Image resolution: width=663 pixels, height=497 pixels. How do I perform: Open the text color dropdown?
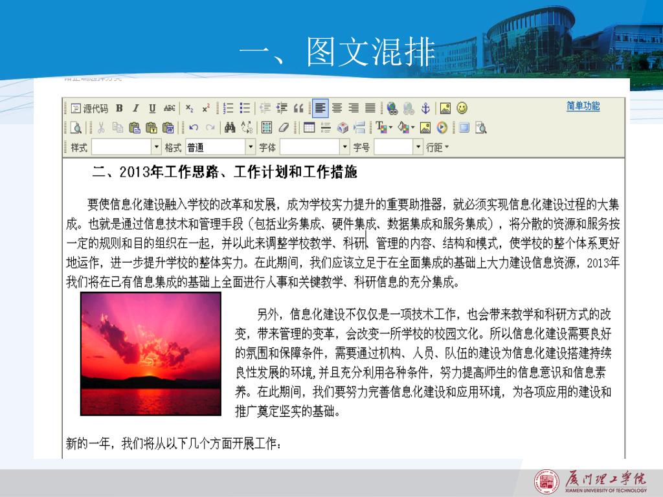(383, 127)
